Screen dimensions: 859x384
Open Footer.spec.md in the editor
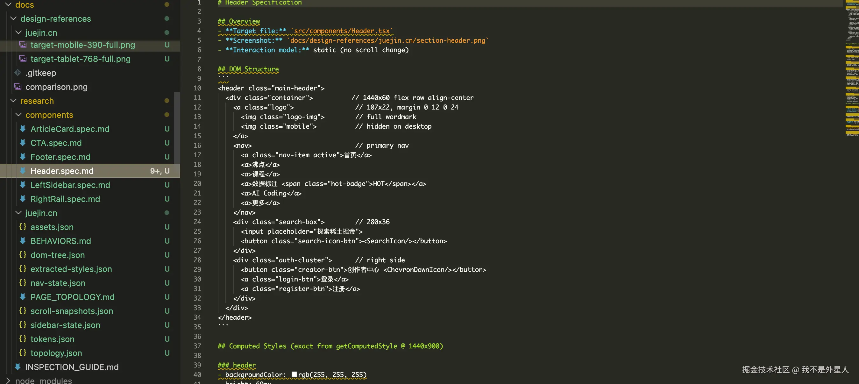pos(60,157)
